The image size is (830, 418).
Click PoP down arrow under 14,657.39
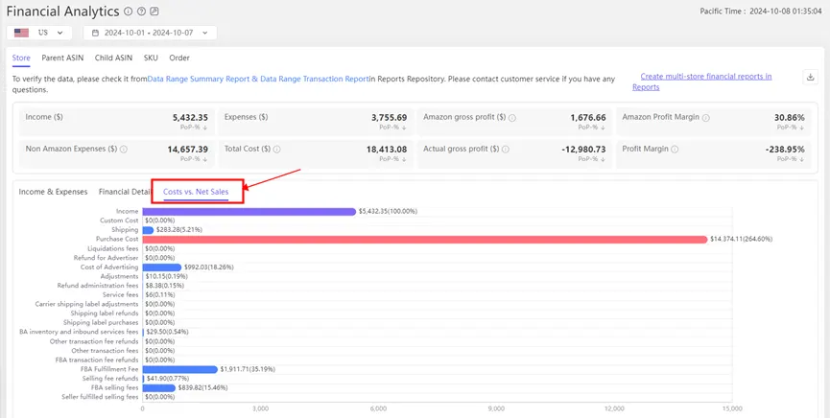click(x=204, y=159)
